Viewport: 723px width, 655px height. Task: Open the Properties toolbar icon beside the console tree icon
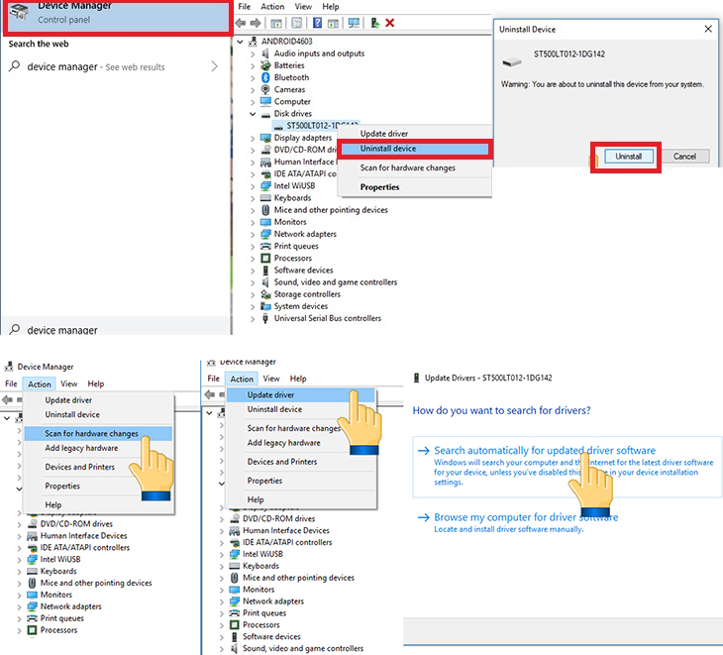coord(296,23)
